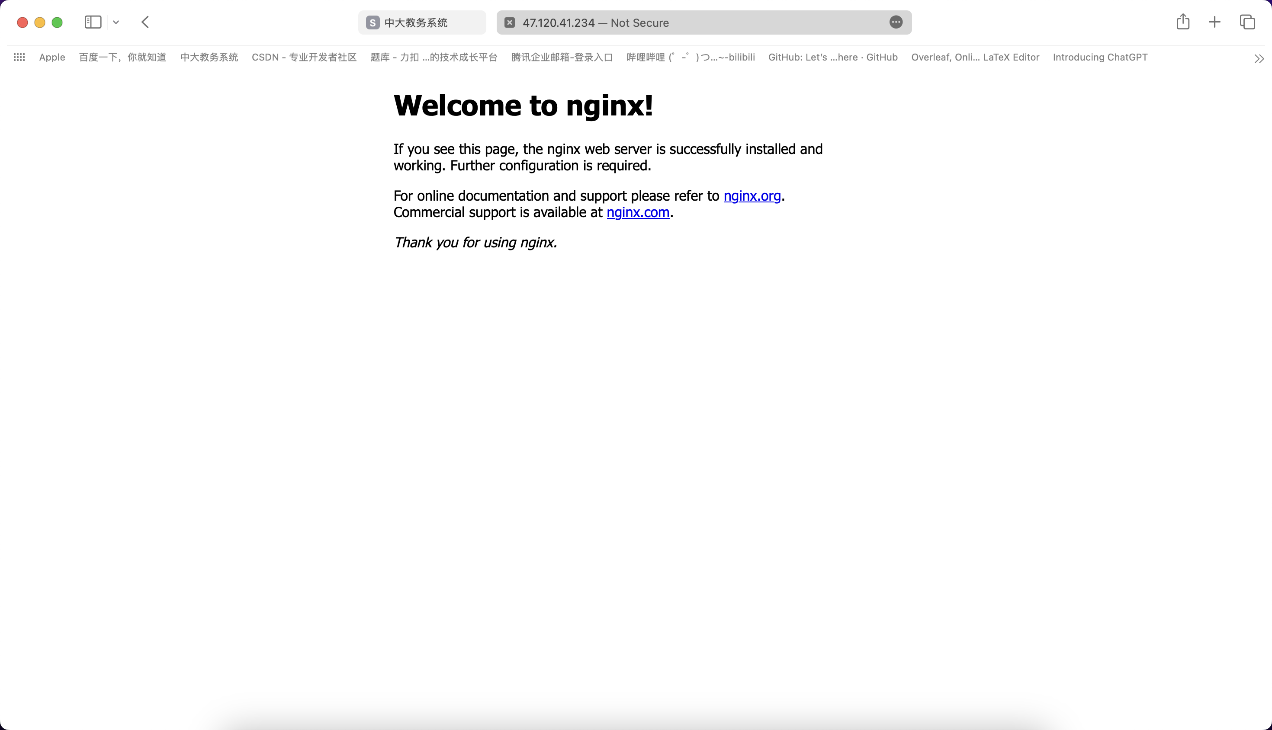Open the CSDN bookmark
The image size is (1272, 730).
pyautogui.click(x=304, y=57)
